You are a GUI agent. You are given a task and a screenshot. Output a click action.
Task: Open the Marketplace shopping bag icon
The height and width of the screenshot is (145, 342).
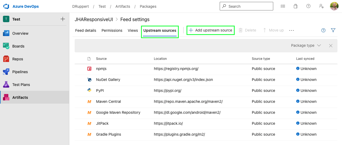pyautogui.click(x=295, y=6)
